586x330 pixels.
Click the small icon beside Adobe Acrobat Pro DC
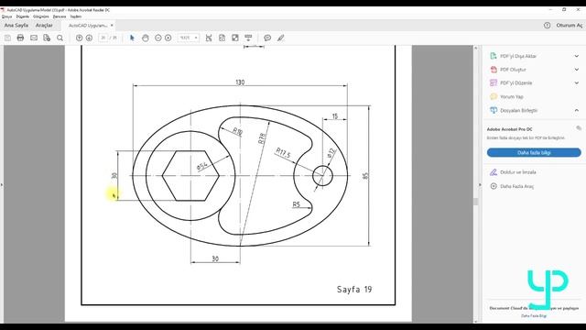coord(579,128)
